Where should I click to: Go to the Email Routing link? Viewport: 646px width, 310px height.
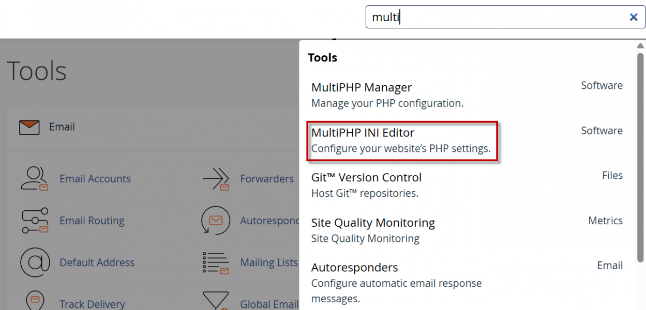tap(92, 221)
